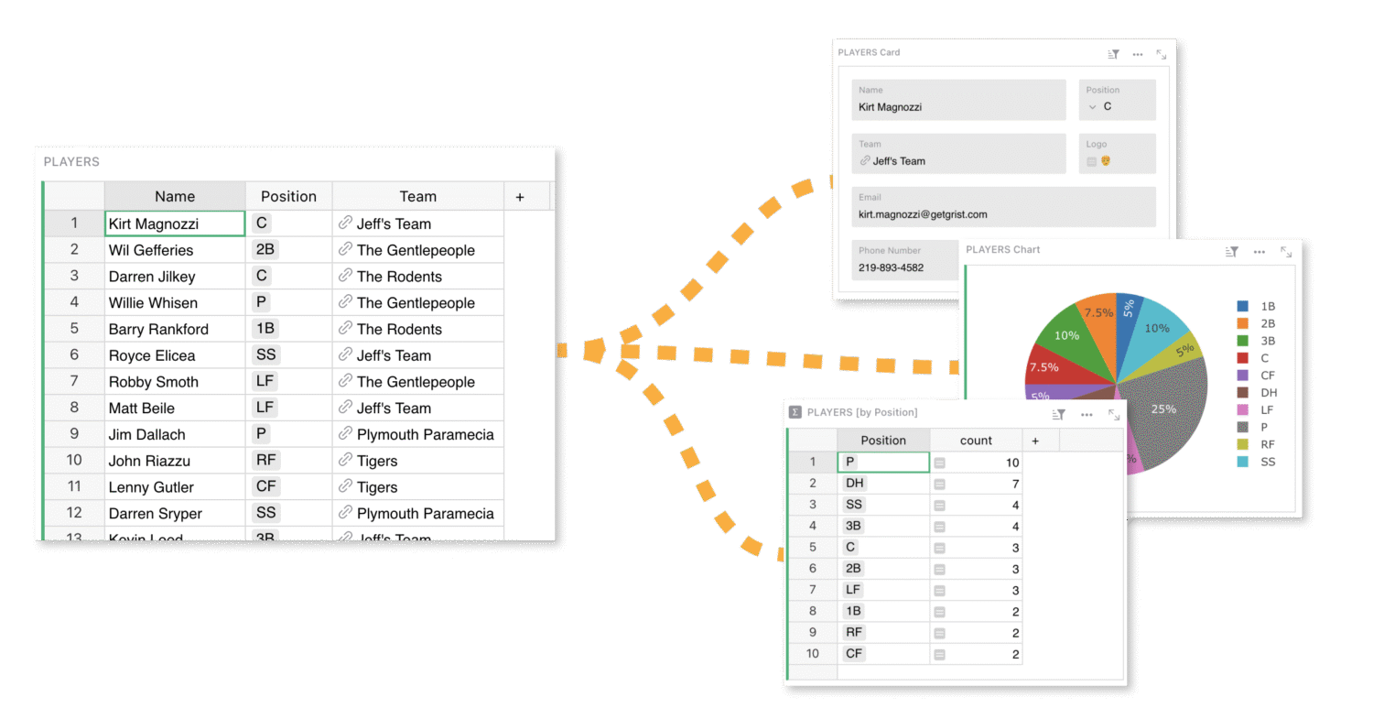Select the 3B cell in summary table
The width and height of the screenshot is (1373, 719).
(883, 526)
